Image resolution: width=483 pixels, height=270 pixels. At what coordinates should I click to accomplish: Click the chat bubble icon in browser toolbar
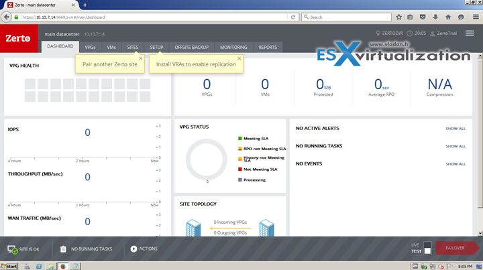tap(461, 17)
